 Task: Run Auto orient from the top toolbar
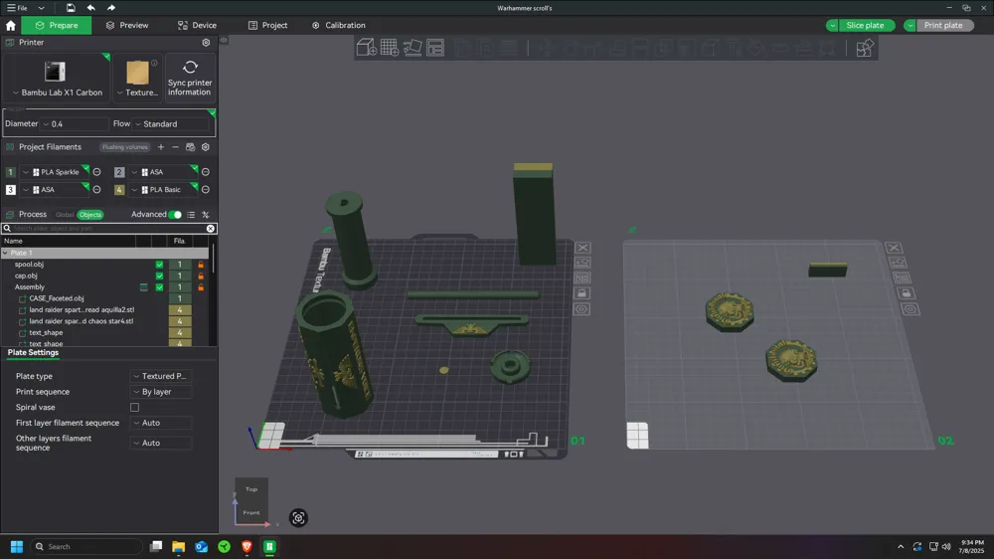[413, 48]
